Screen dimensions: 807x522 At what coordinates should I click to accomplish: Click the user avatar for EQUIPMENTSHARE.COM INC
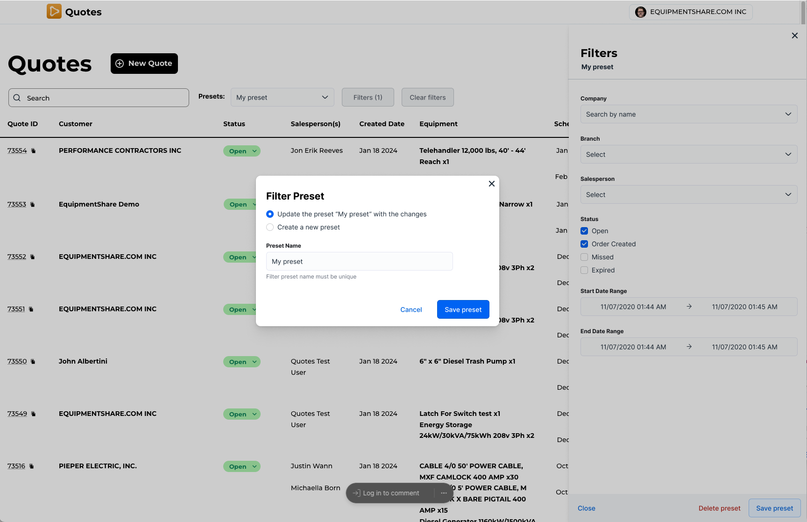(641, 12)
